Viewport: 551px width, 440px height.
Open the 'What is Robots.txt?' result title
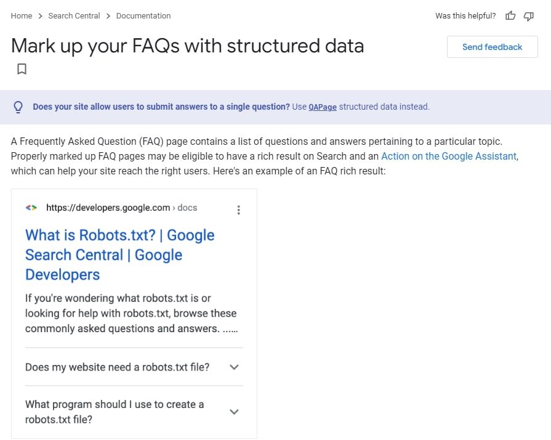tap(119, 255)
